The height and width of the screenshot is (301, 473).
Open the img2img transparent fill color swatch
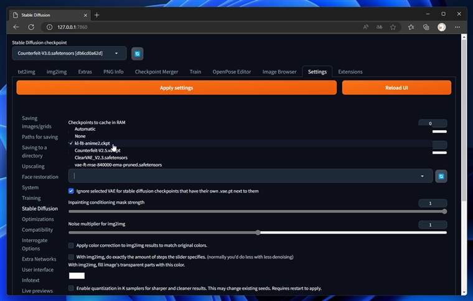(77, 275)
